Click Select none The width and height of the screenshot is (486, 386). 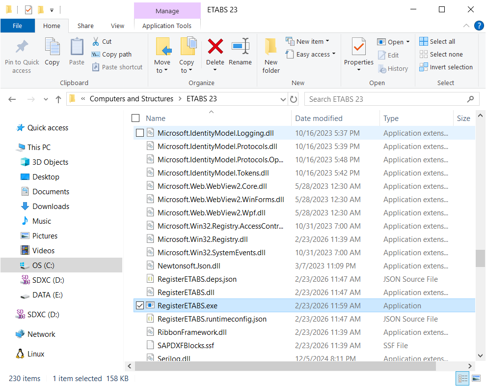pos(441,55)
